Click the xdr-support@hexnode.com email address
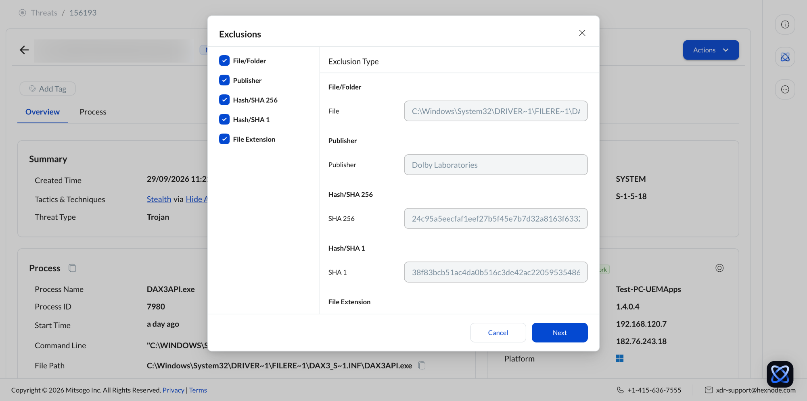 tap(756, 390)
